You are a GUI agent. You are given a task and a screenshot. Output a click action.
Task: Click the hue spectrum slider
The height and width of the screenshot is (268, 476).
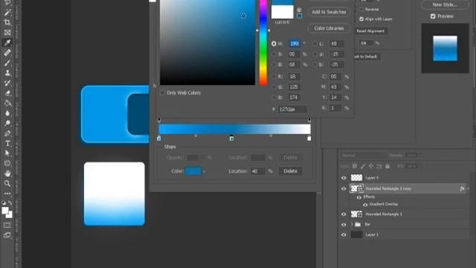[263, 42]
